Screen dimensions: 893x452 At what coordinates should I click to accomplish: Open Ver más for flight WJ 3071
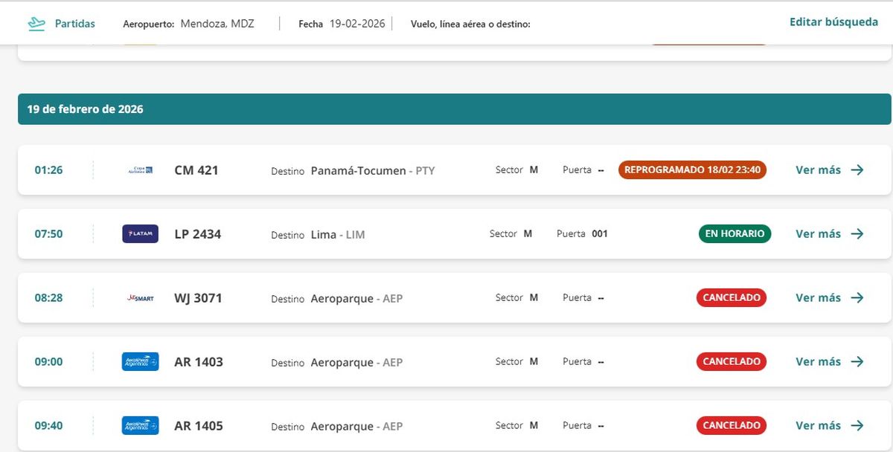pyautogui.click(x=818, y=298)
